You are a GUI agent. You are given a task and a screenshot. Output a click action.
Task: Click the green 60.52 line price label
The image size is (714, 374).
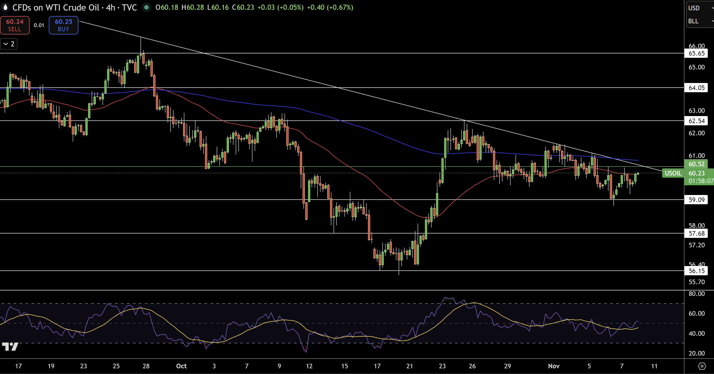coord(696,164)
